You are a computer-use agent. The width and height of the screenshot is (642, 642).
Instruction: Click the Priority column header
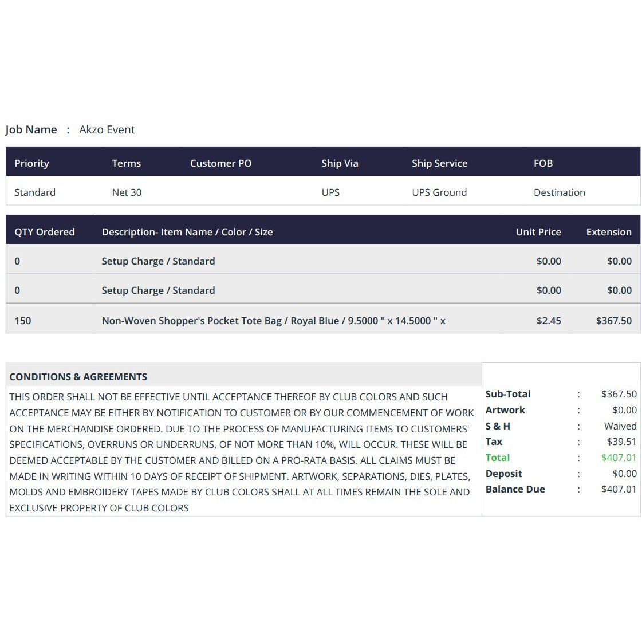click(32, 163)
